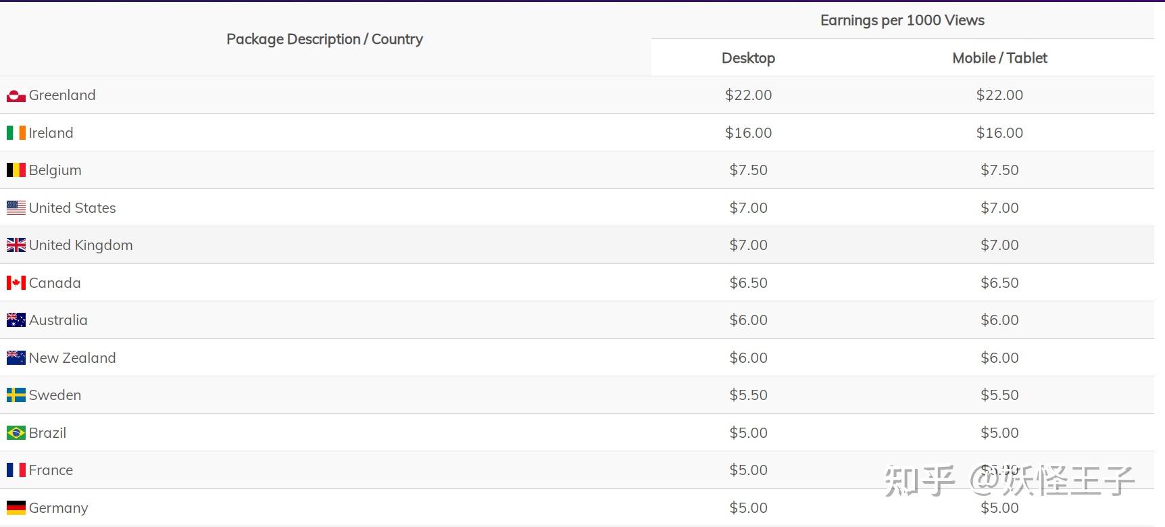The height and width of the screenshot is (527, 1165).
Task: Click the Canada flag icon
Action: point(16,283)
